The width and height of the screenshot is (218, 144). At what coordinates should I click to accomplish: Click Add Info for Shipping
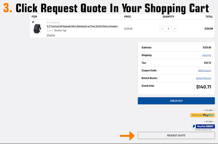[206, 55]
